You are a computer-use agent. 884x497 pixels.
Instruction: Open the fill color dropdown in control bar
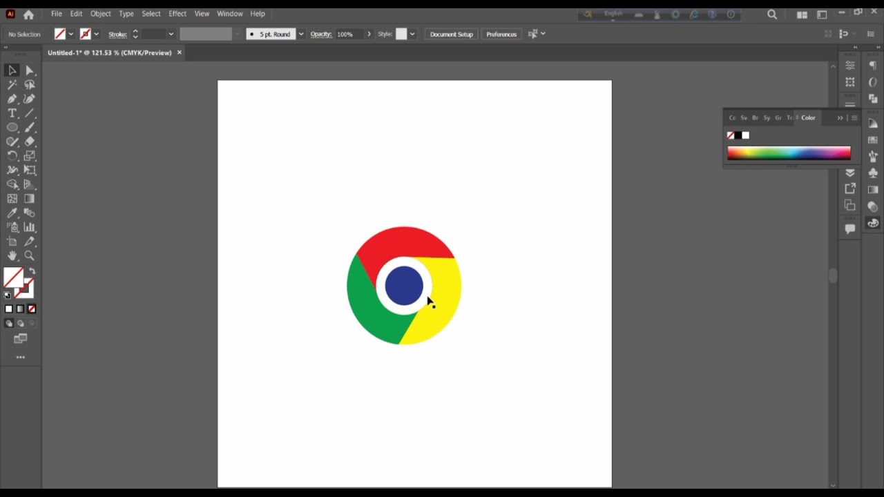pos(70,34)
